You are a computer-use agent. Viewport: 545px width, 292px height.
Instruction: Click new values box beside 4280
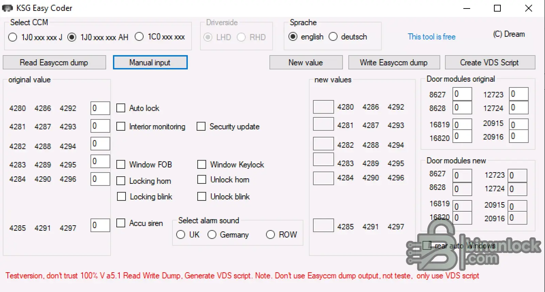coord(324,107)
